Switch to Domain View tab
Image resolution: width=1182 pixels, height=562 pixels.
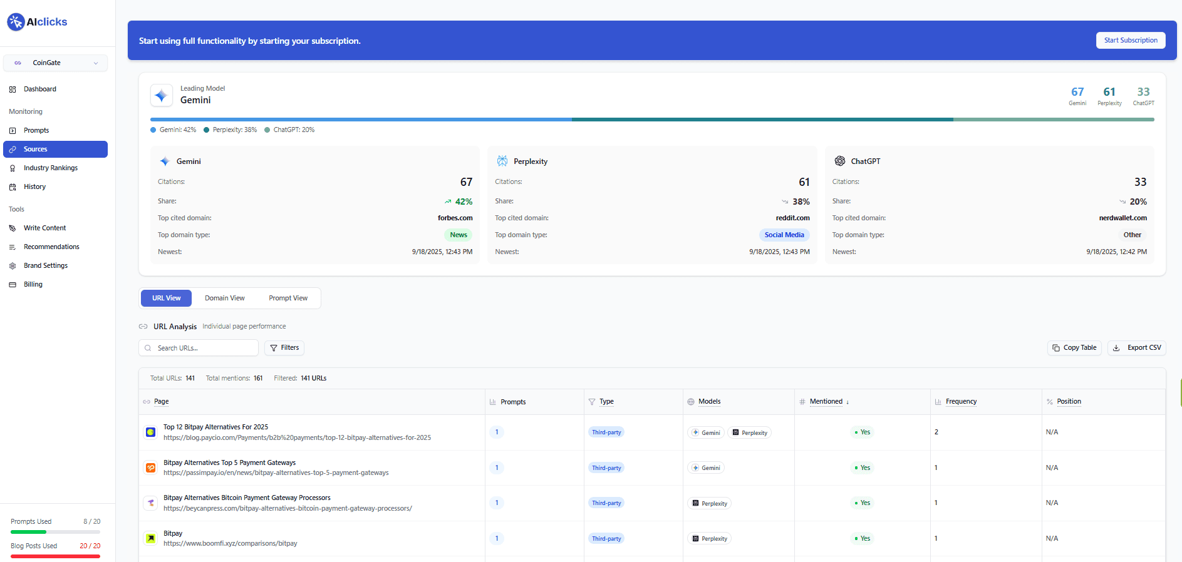pos(225,298)
